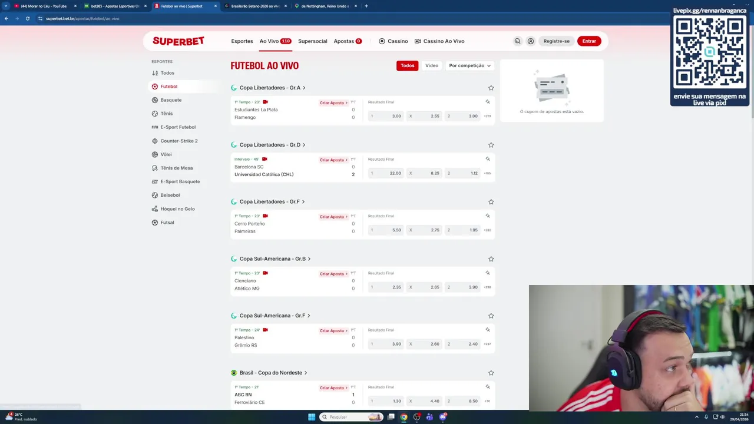Bet on draw 2.65 for Cienciano match

click(x=424, y=287)
